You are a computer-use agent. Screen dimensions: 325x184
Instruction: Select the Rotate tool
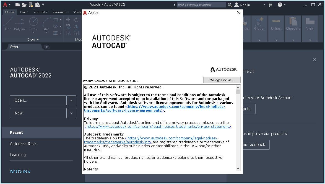tap(76, 20)
